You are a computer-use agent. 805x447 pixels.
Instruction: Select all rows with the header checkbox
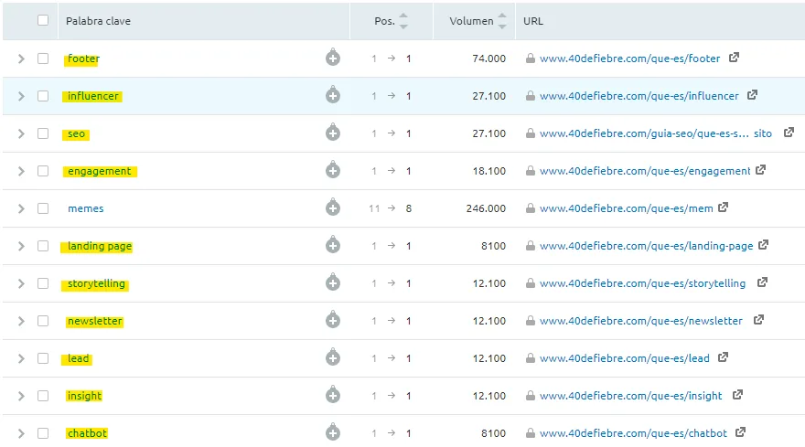pos(43,20)
